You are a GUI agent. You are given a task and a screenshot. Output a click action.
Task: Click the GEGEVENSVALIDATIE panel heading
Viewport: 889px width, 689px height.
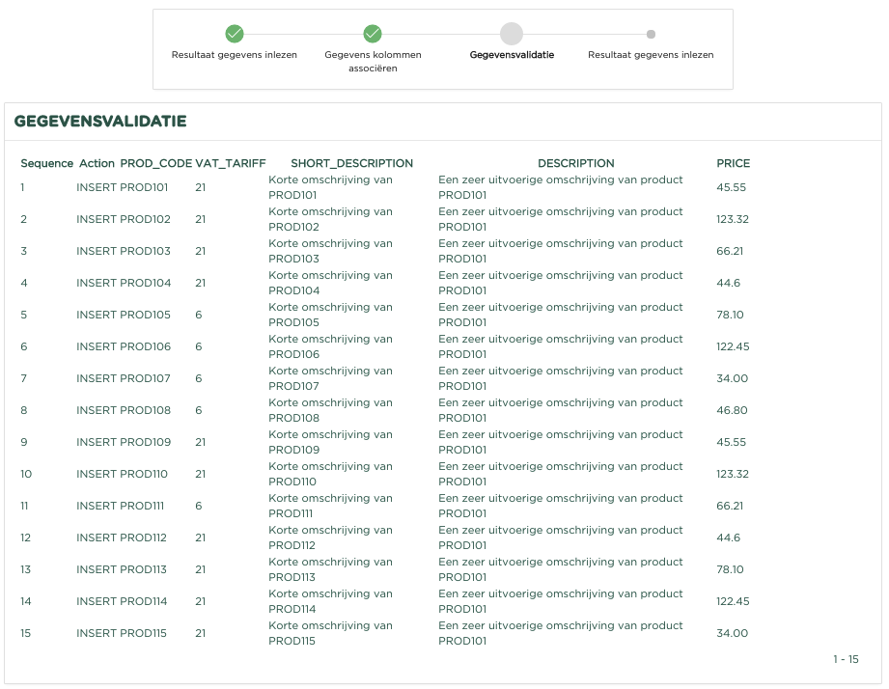tap(100, 122)
